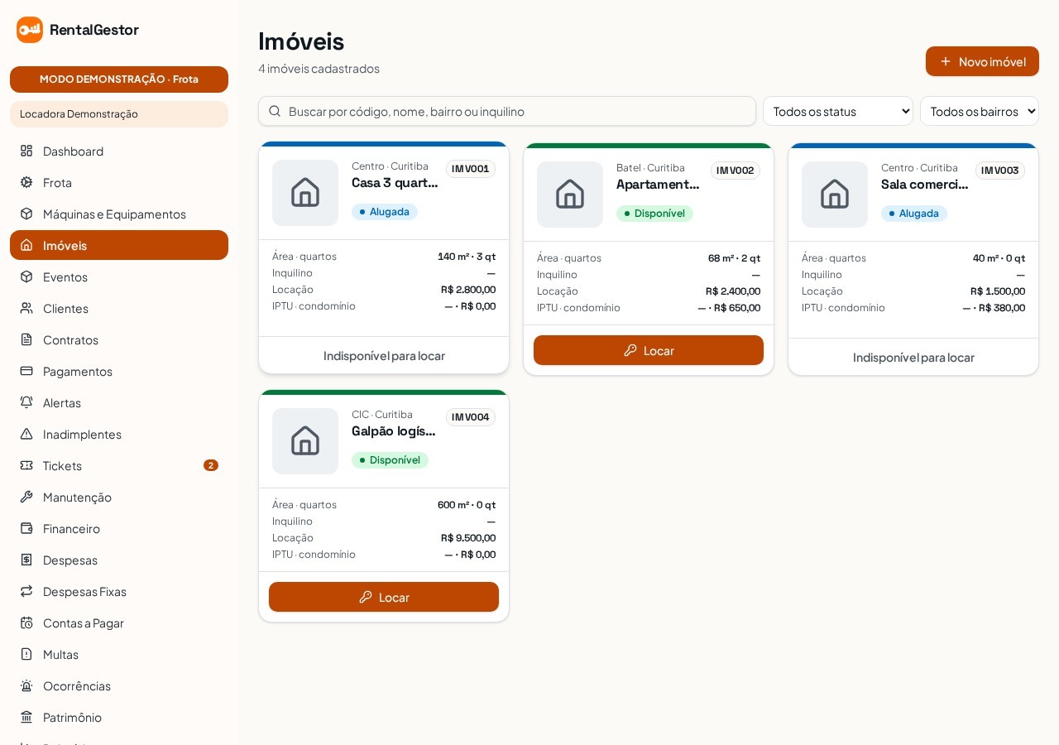Viewport: 1059px width, 745px height.
Task: Go to the Contratos section
Action: [119, 339]
